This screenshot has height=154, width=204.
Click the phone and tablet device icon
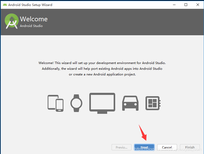point(56,103)
